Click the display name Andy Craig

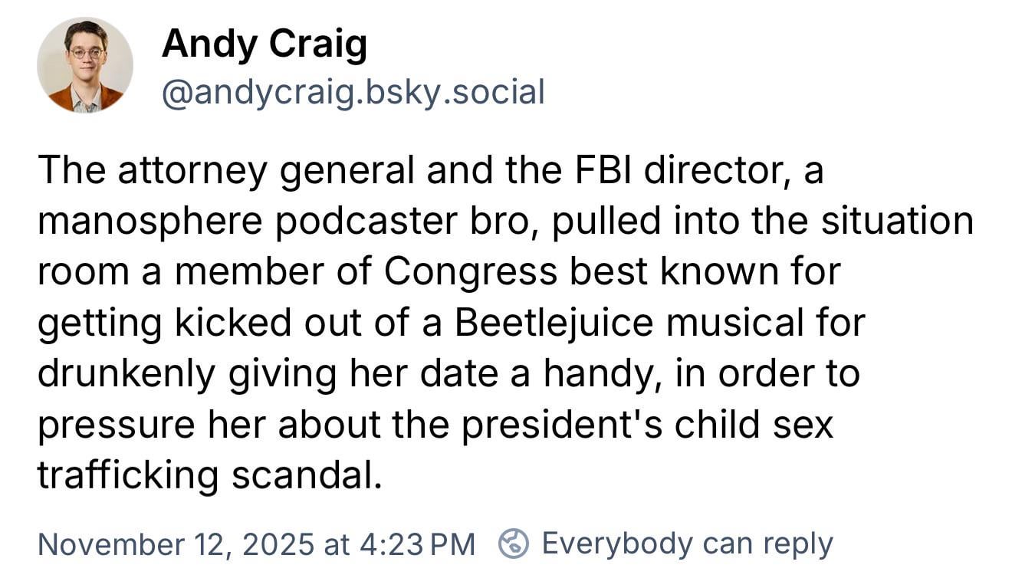(x=264, y=44)
